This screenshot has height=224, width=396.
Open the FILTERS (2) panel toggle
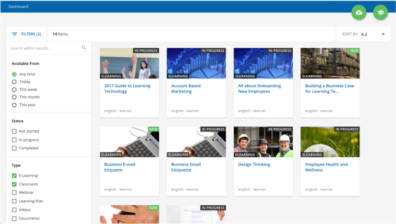[x=27, y=34]
